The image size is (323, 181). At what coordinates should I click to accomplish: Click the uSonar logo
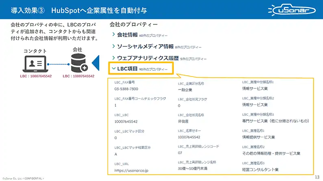(292, 10)
